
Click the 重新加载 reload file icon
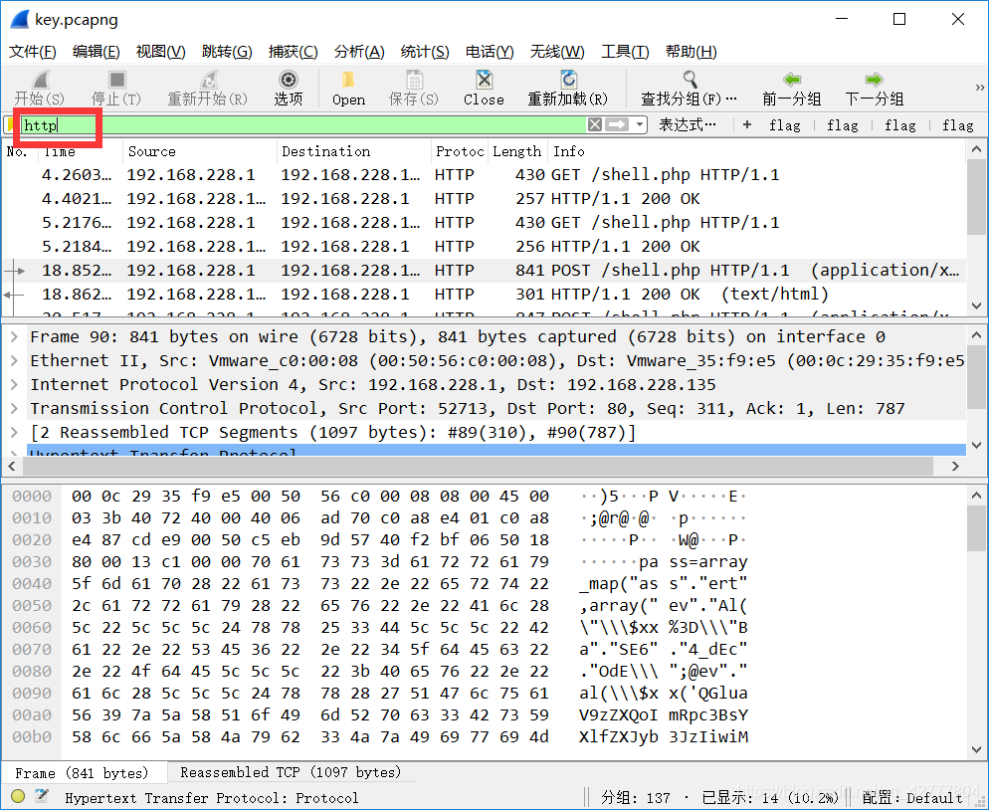click(x=568, y=80)
